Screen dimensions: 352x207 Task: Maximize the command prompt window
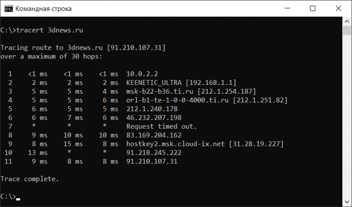point(312,8)
